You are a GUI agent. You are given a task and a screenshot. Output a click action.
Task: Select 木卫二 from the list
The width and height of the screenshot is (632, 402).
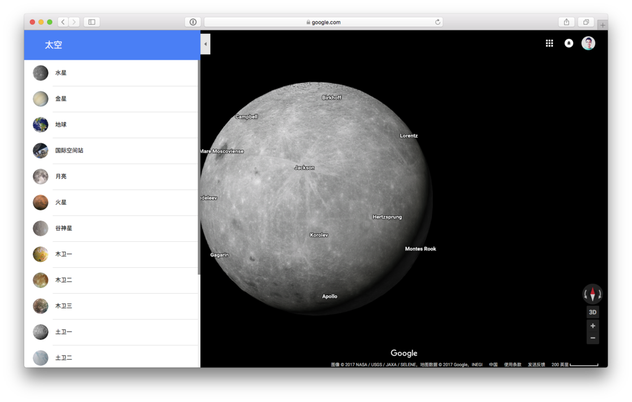pyautogui.click(x=111, y=280)
